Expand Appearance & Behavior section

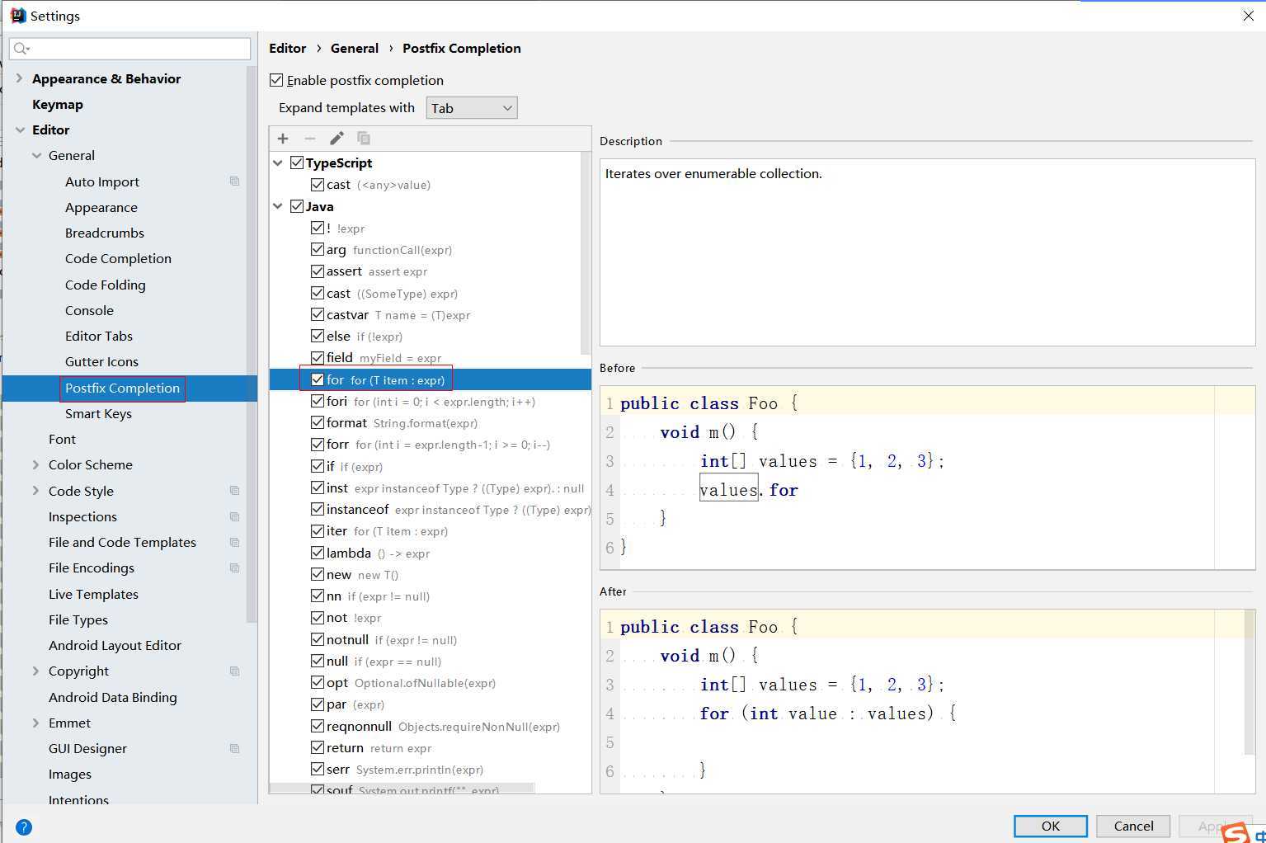click(20, 78)
